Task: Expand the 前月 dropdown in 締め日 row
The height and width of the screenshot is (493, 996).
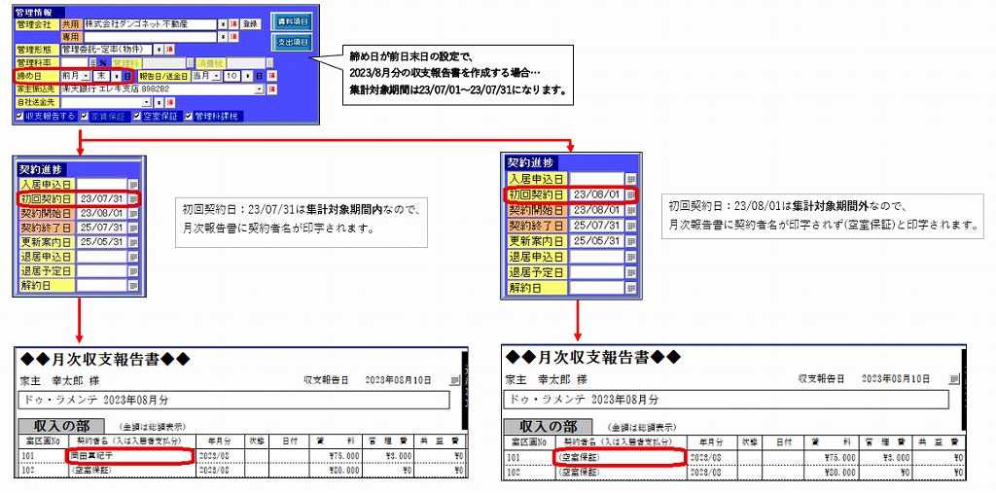Action: [x=86, y=76]
